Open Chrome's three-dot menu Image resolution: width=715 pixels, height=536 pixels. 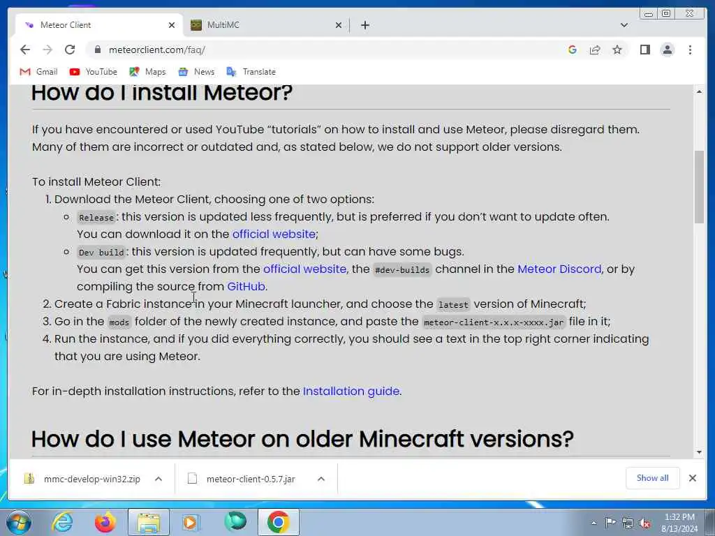click(x=690, y=50)
